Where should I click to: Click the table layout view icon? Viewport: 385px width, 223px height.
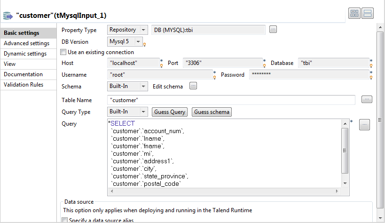[354, 14]
